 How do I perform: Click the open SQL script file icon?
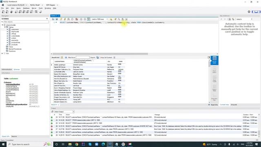pyautogui.click(x=53, y=19)
